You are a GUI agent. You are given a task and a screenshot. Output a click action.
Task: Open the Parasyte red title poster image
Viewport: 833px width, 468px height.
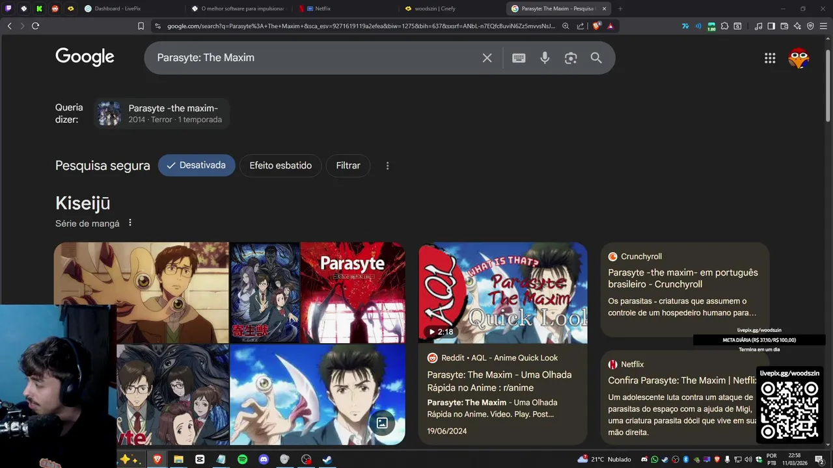coord(353,292)
